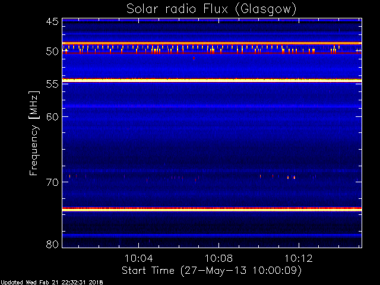Image resolution: width=380 pixels, height=285 pixels.
Task: Click the 45 frequency tick label
Action: pos(52,22)
